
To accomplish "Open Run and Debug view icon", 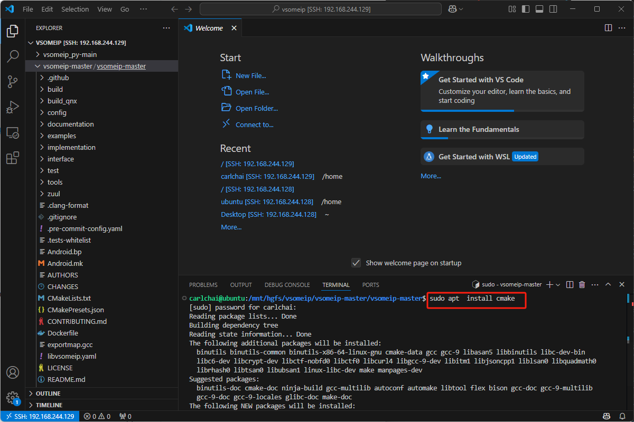I will click(13, 107).
